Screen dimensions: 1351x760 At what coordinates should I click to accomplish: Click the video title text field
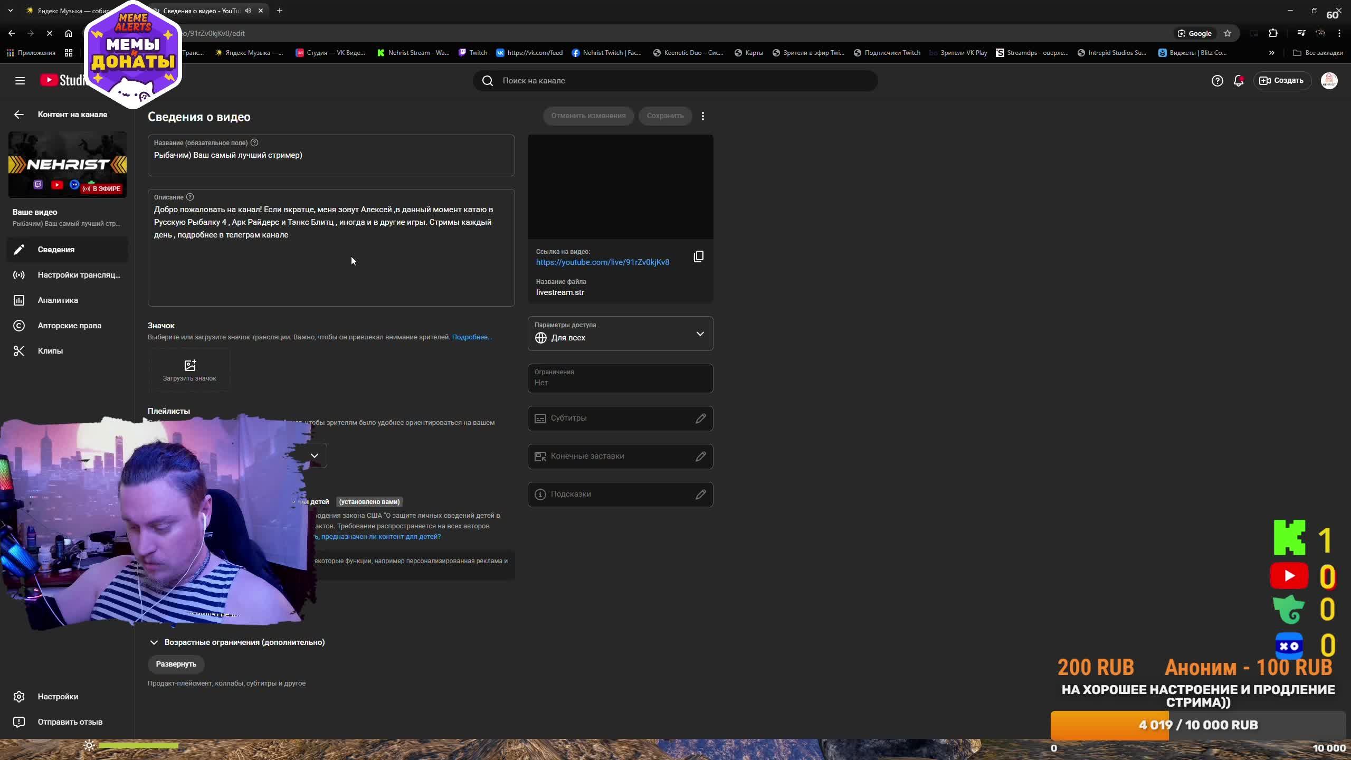(x=331, y=156)
